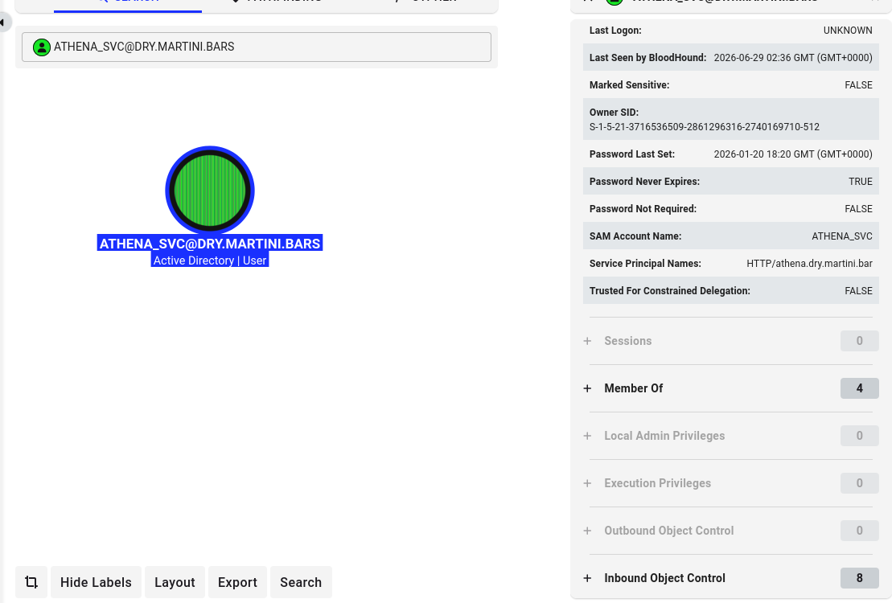Click the Local Admin Privileges count 0

(x=860, y=436)
